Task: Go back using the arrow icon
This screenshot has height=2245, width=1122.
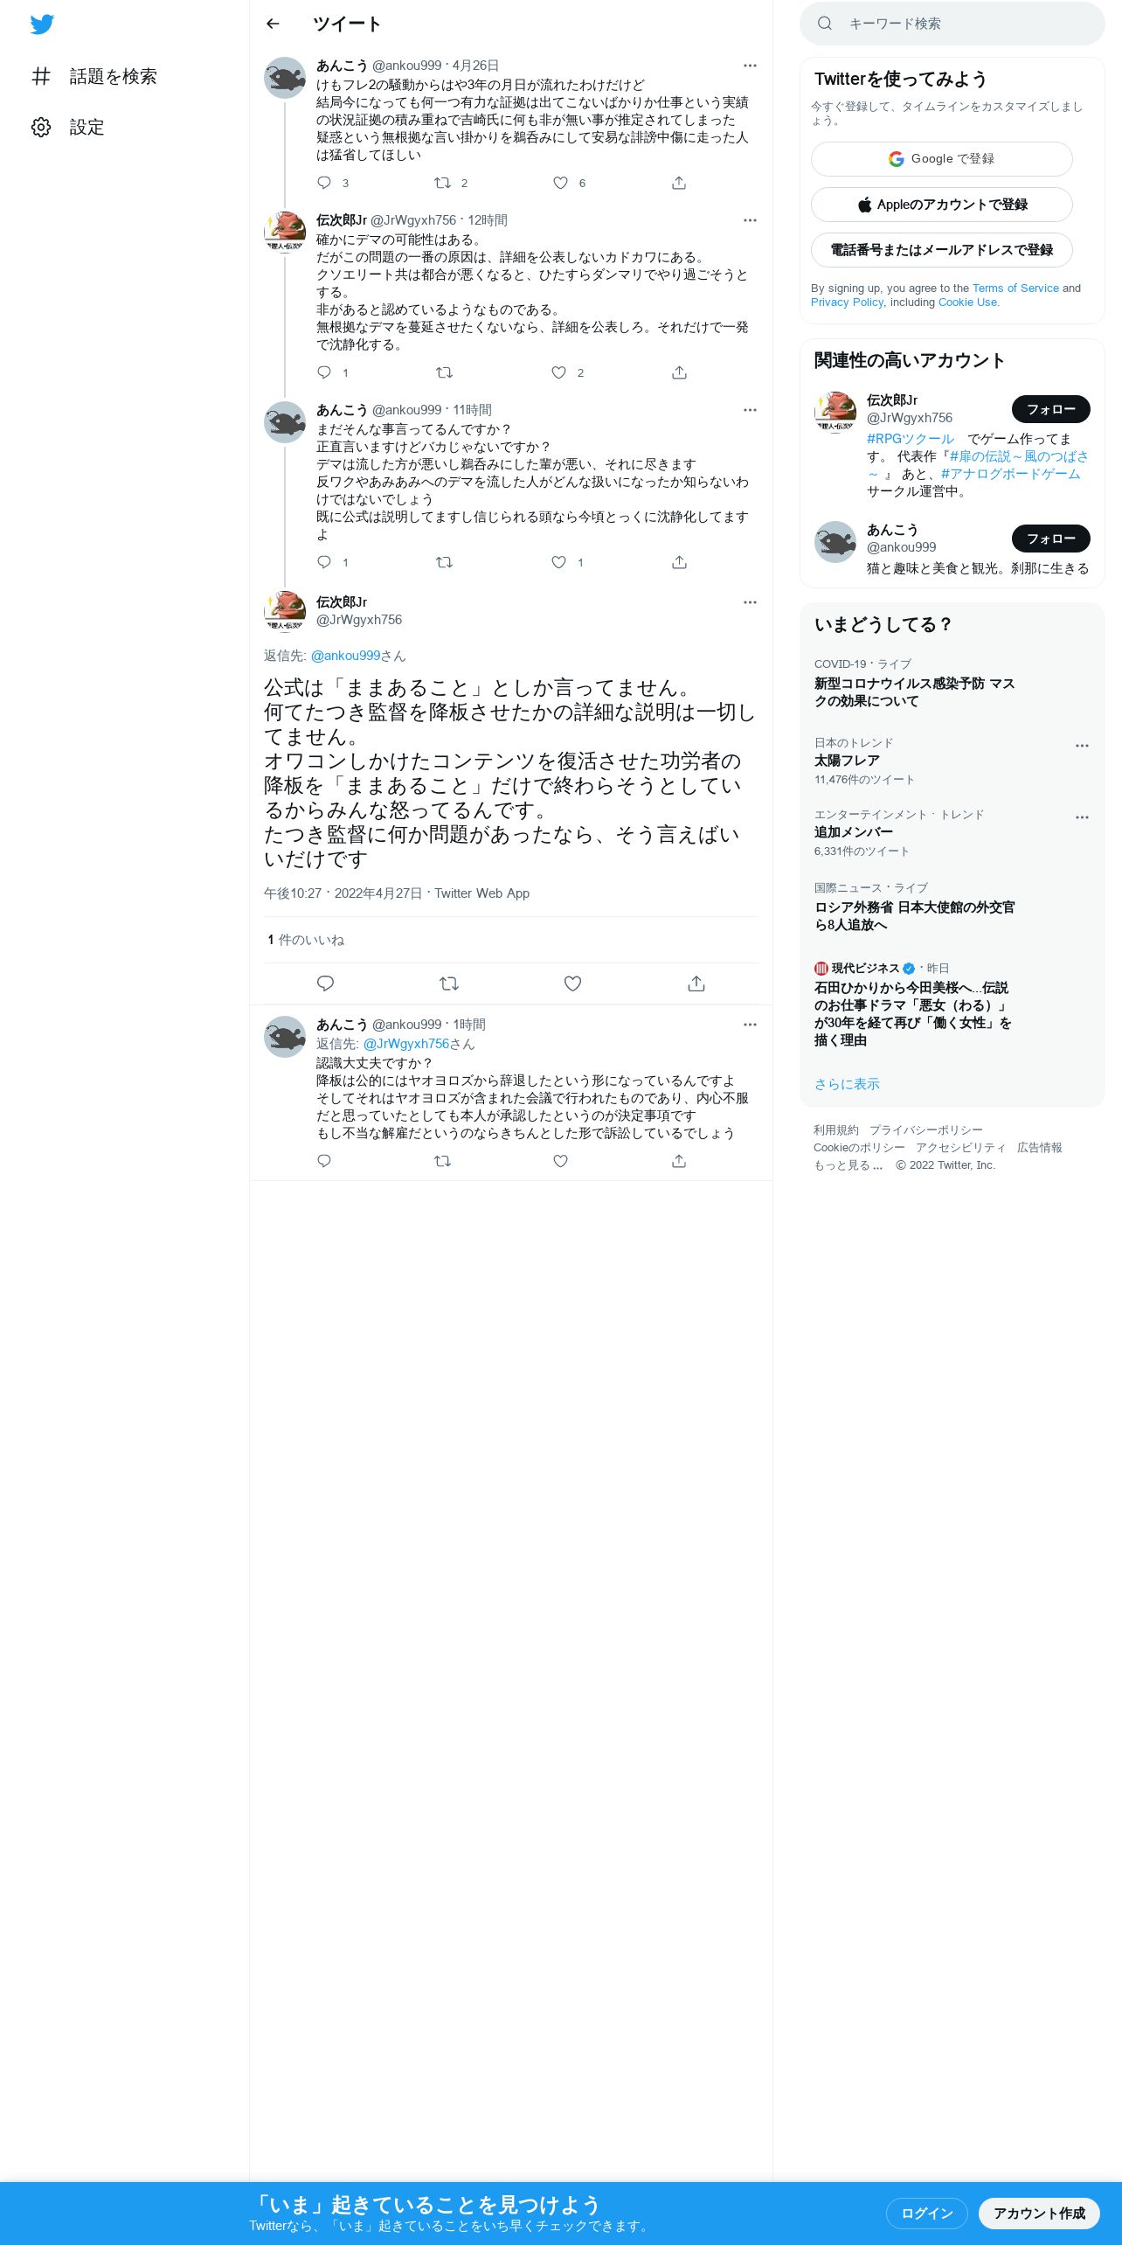Action: point(273,24)
